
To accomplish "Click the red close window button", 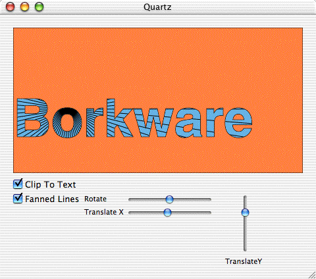I will coord(10,7).
